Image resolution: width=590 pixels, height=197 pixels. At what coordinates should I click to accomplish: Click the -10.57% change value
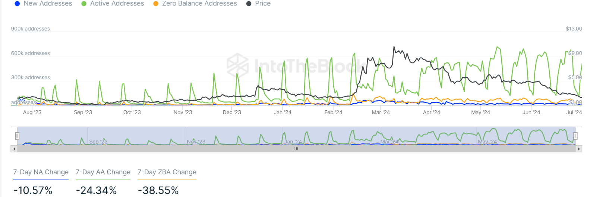(33, 191)
